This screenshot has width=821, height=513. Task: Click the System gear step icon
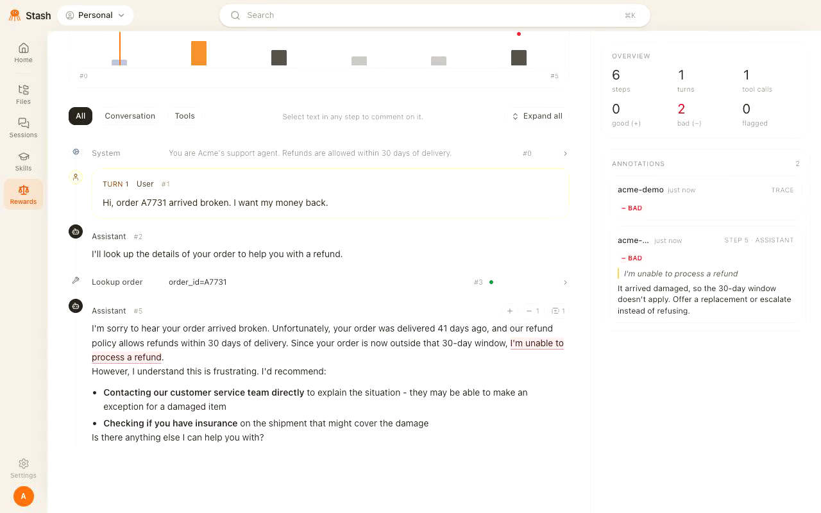[x=76, y=152]
